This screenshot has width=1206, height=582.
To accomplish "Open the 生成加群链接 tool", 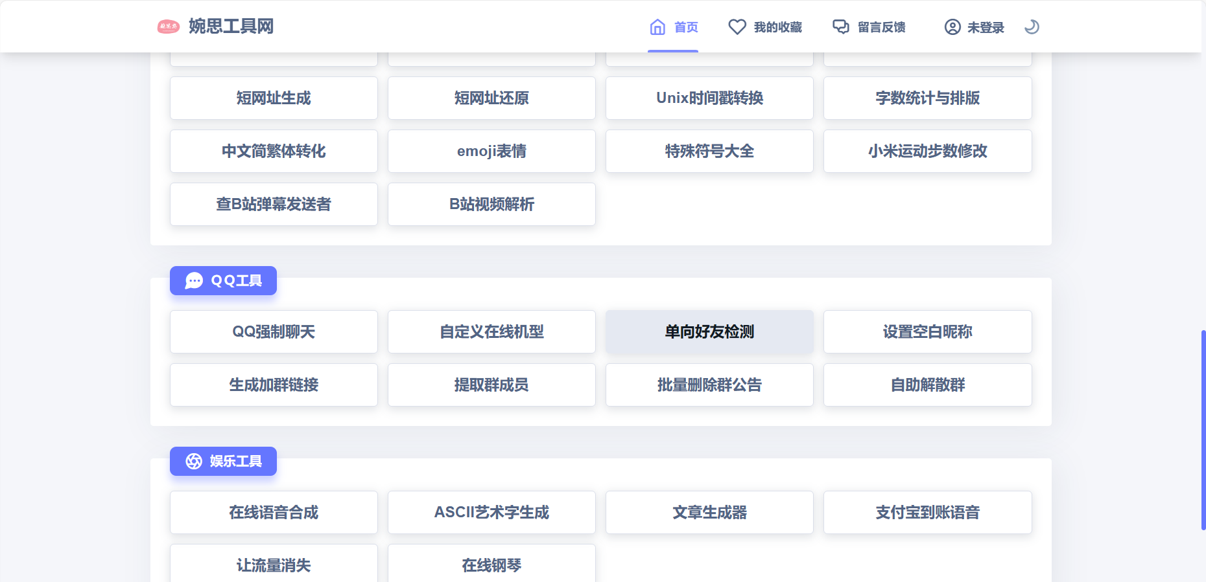I will tap(274, 385).
